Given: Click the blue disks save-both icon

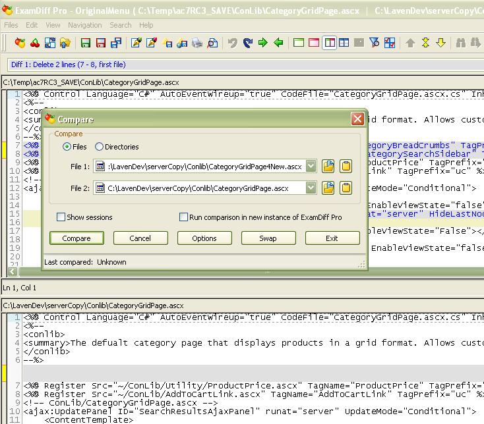Looking at the screenshot, I should (x=116, y=43).
